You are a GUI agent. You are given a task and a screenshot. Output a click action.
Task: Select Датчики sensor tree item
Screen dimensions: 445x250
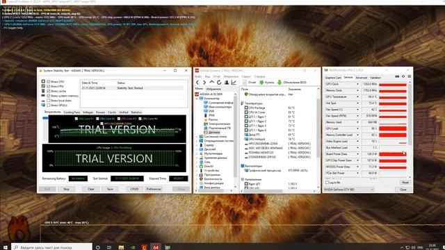point(211,133)
